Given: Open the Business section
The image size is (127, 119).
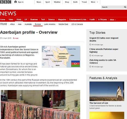Looking at the screenshot, I should click(x=34, y=19).
